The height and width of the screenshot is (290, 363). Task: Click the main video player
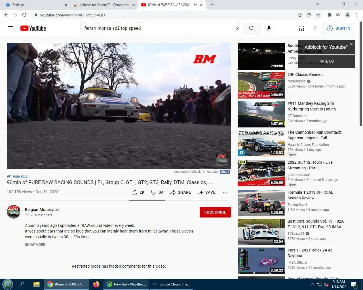coord(119,106)
